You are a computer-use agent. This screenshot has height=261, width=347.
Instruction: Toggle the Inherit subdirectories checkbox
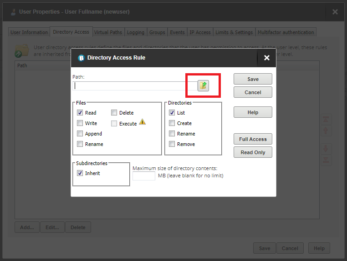(x=80, y=173)
